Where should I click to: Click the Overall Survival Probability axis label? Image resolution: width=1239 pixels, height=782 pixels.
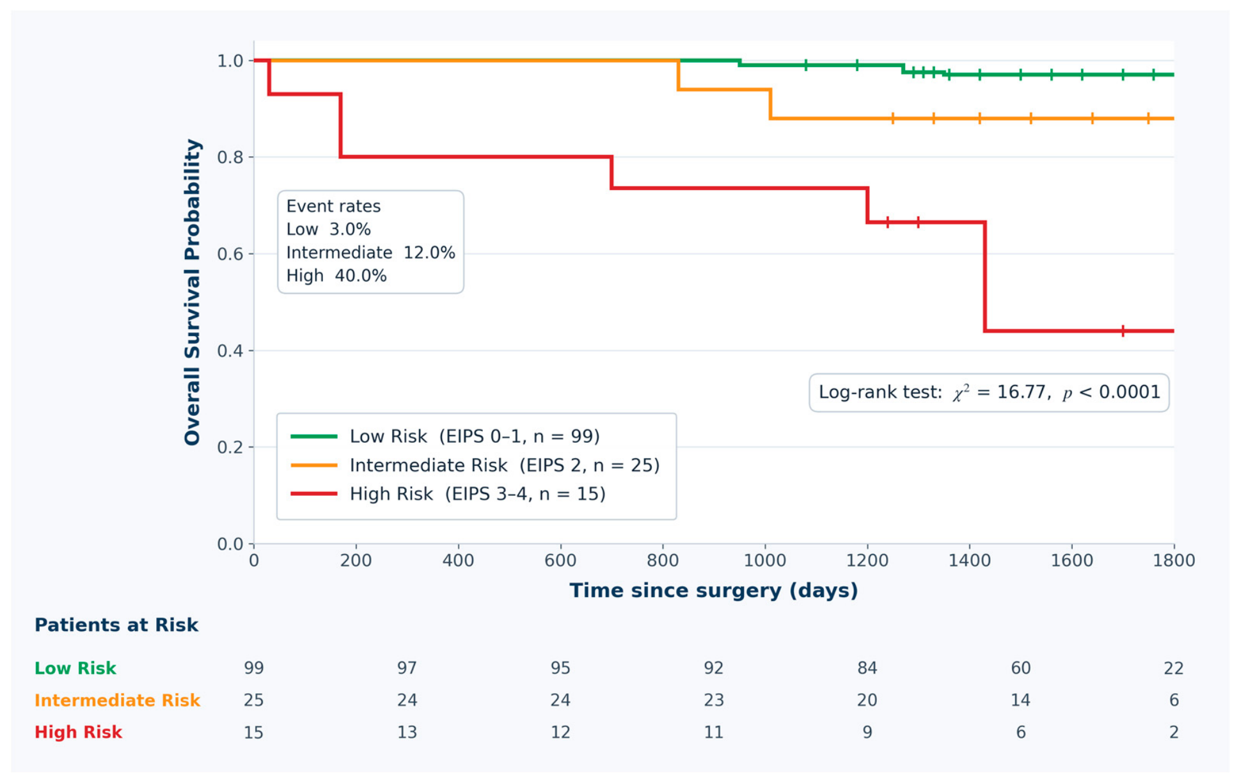192,292
